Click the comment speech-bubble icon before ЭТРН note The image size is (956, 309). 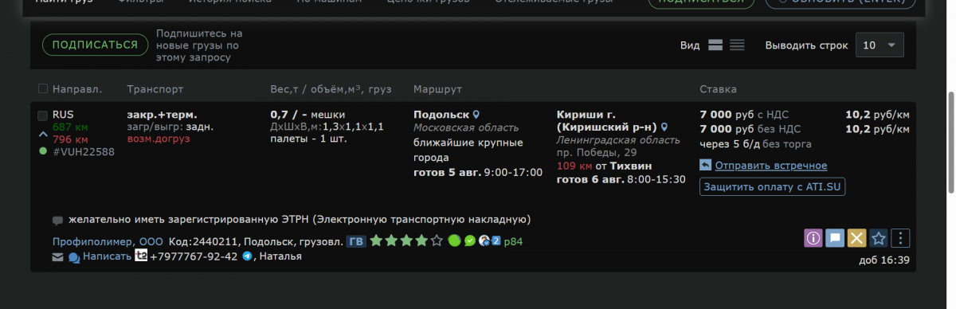point(57,221)
